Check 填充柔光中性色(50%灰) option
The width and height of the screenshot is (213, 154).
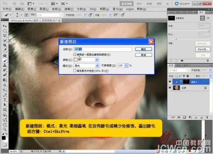[x=75, y=71]
